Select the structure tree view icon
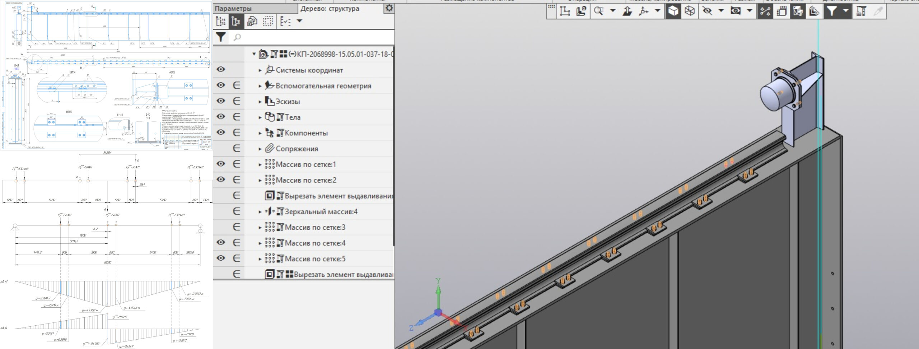Viewport: 919px width, 349px height. [x=236, y=21]
